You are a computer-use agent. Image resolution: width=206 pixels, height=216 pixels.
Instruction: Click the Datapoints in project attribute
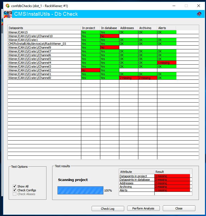137,176
